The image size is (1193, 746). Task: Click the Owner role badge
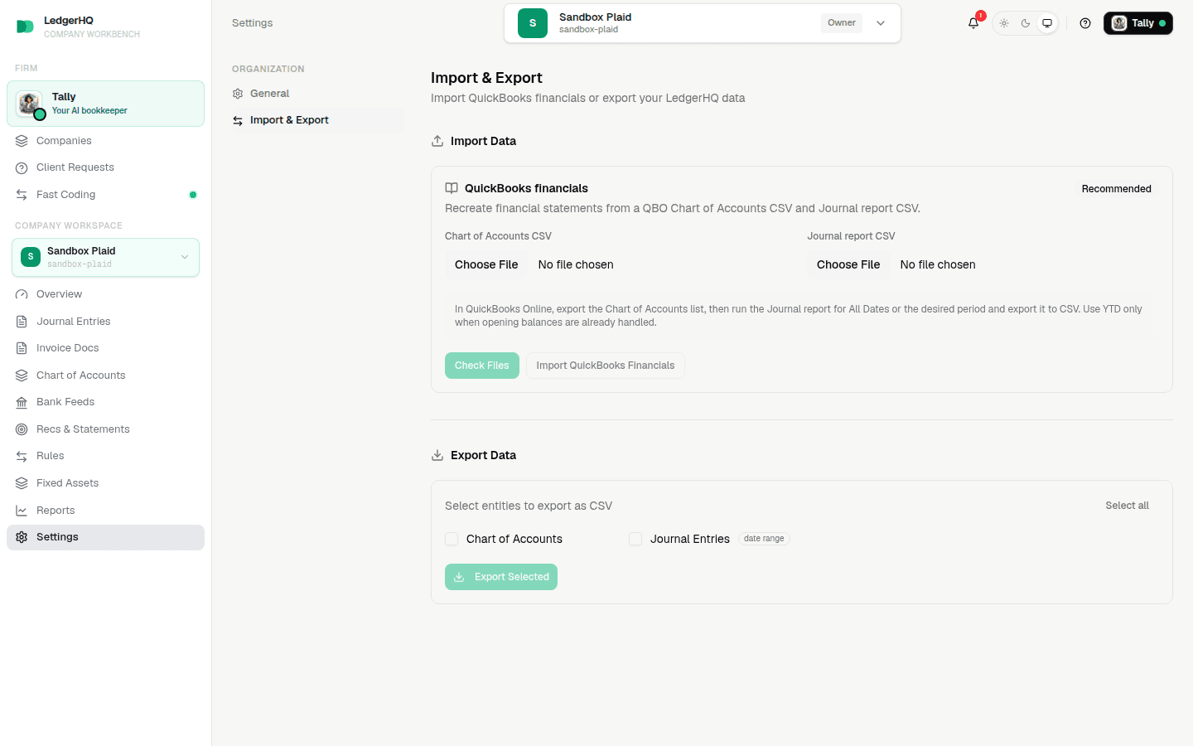click(842, 23)
